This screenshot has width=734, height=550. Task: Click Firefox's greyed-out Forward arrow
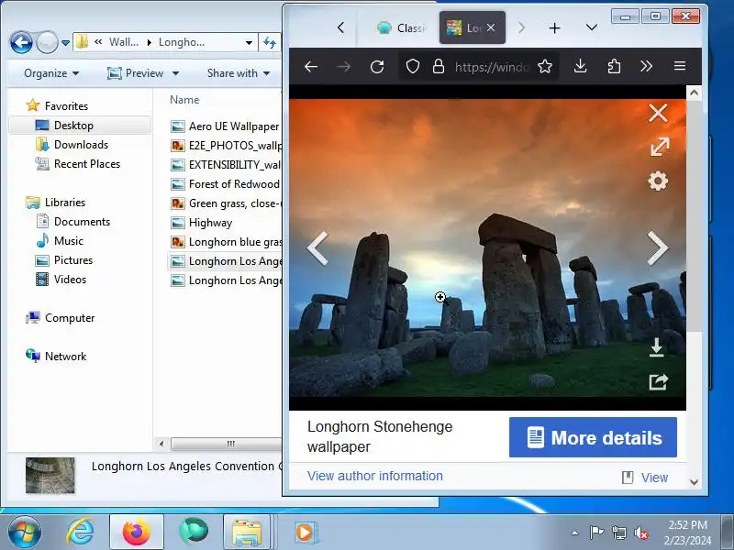(x=343, y=66)
